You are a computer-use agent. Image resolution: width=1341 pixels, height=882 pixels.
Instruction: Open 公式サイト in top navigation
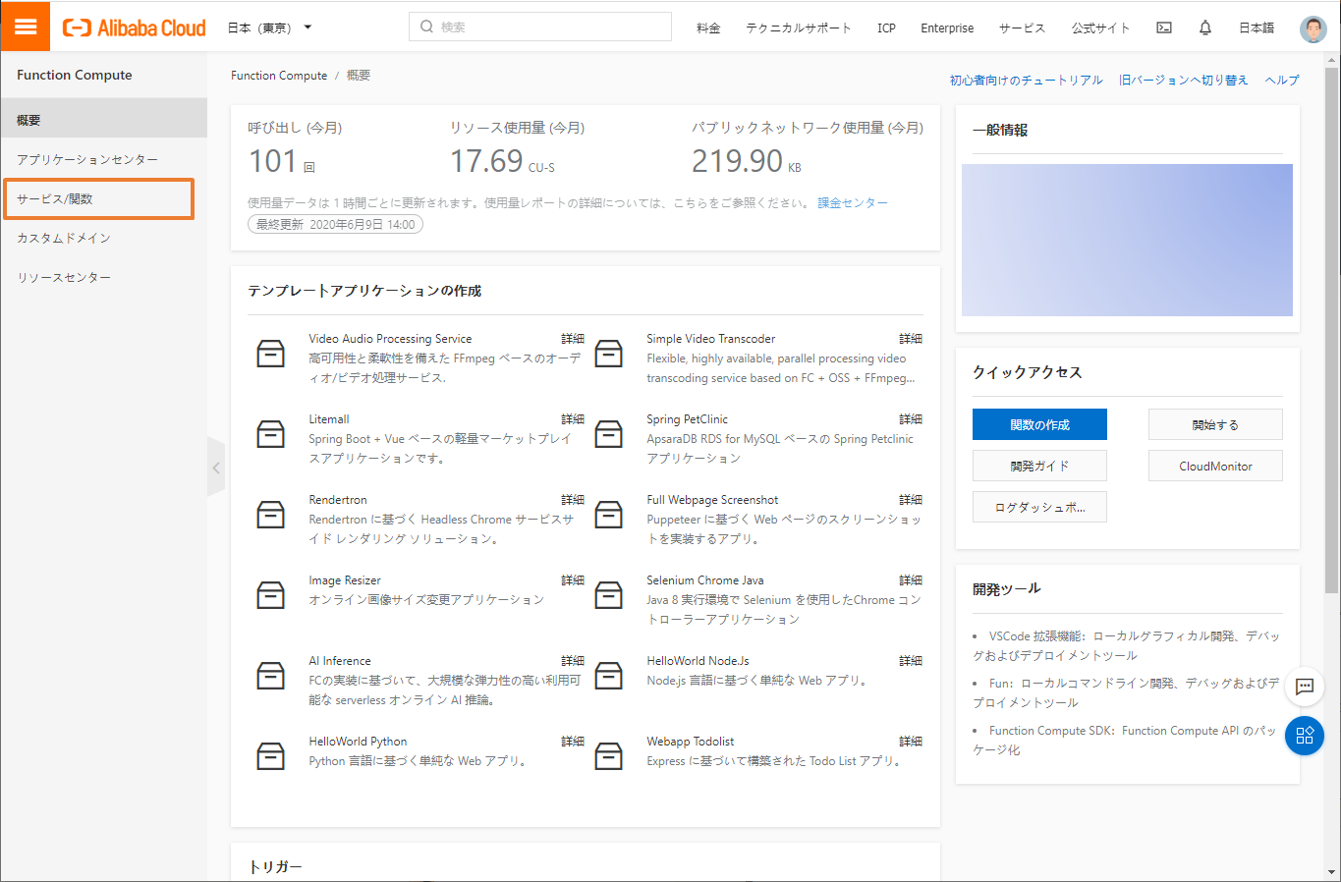pyautogui.click(x=1100, y=28)
